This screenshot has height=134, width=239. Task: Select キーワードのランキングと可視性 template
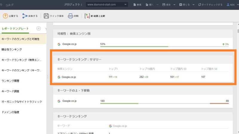(23, 39)
